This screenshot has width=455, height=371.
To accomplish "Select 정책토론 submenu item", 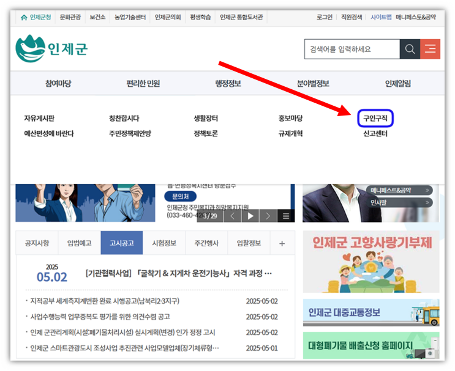I will (206, 133).
